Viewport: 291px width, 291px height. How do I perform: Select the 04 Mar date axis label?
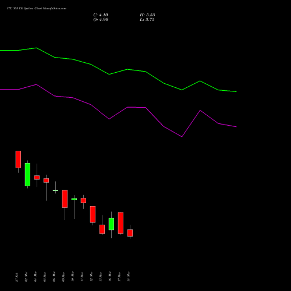(36, 276)
